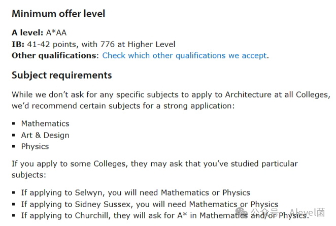Click the 'Minimum offer level' heading
The width and height of the screenshot is (336, 226).
coord(58,14)
